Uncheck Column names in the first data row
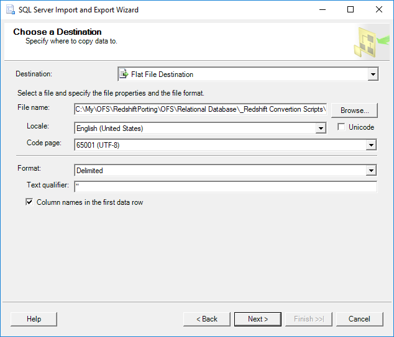The width and height of the screenshot is (394, 337). tap(29, 202)
